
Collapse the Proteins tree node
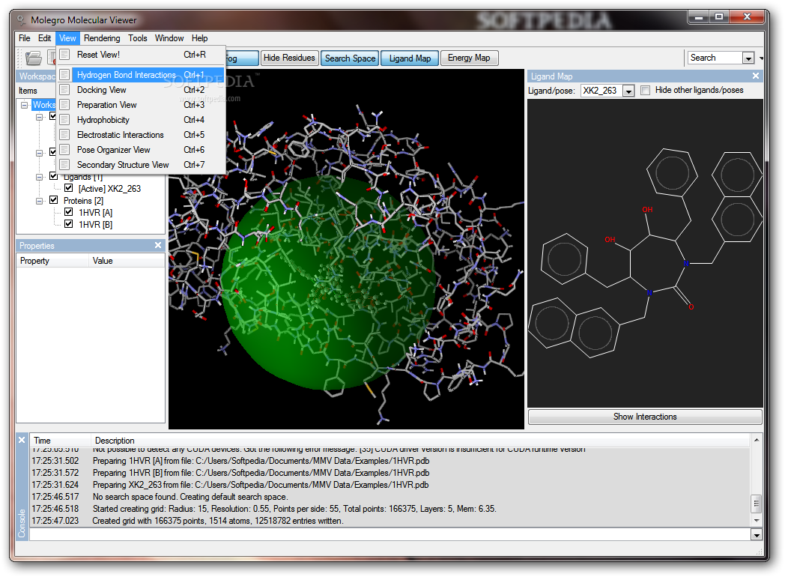tap(39, 201)
